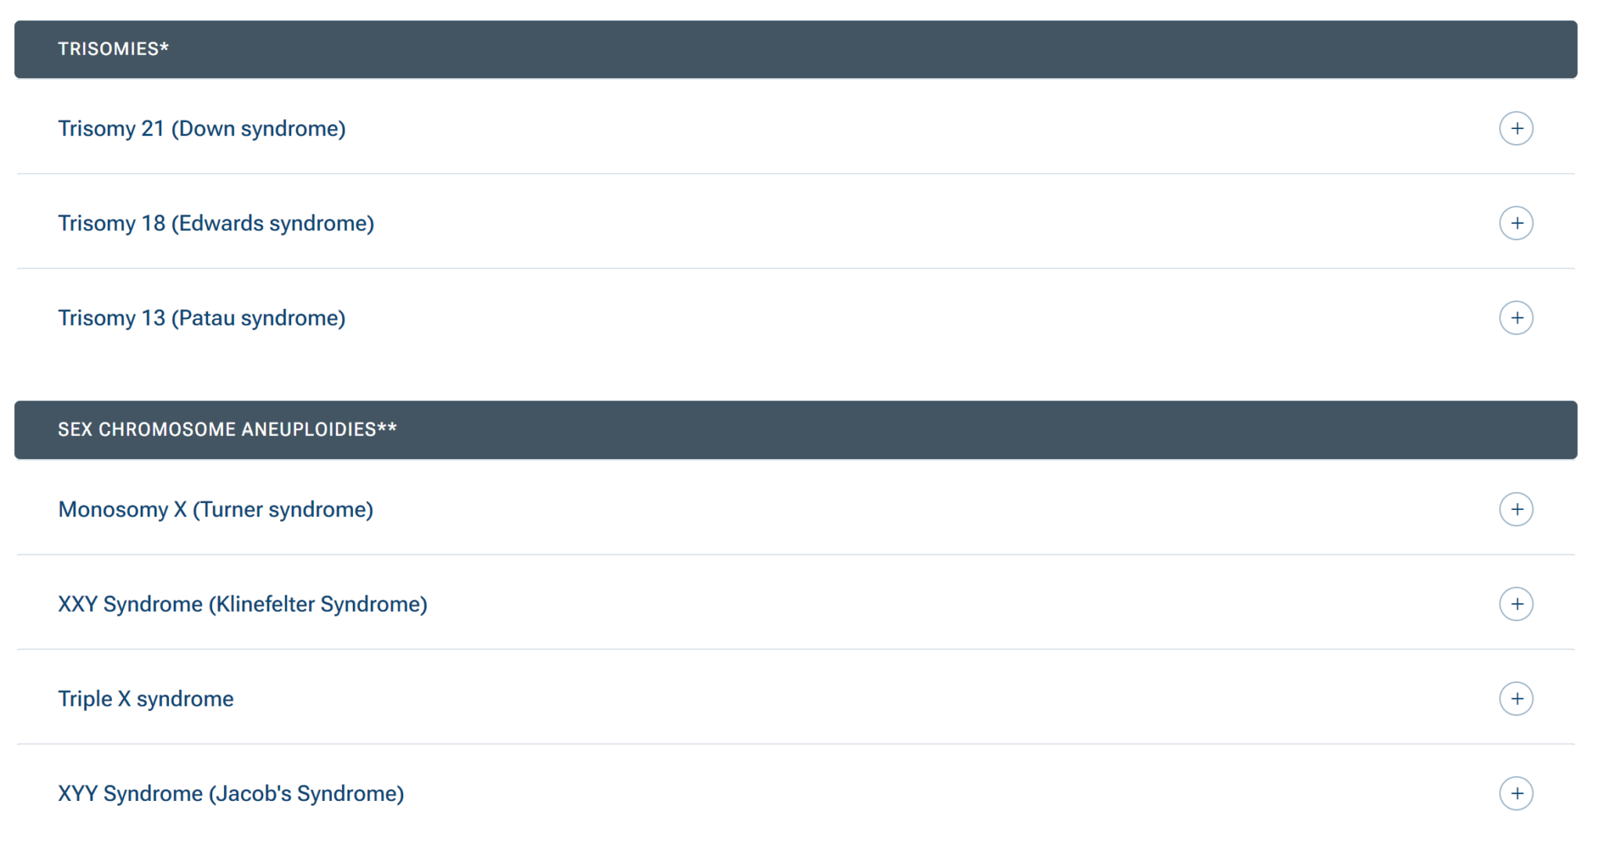Open XYY Syndrome (Jacob's Syndrome) text

(x=230, y=793)
